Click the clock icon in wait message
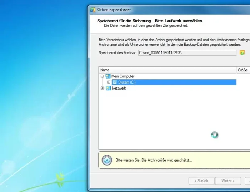 point(107,160)
